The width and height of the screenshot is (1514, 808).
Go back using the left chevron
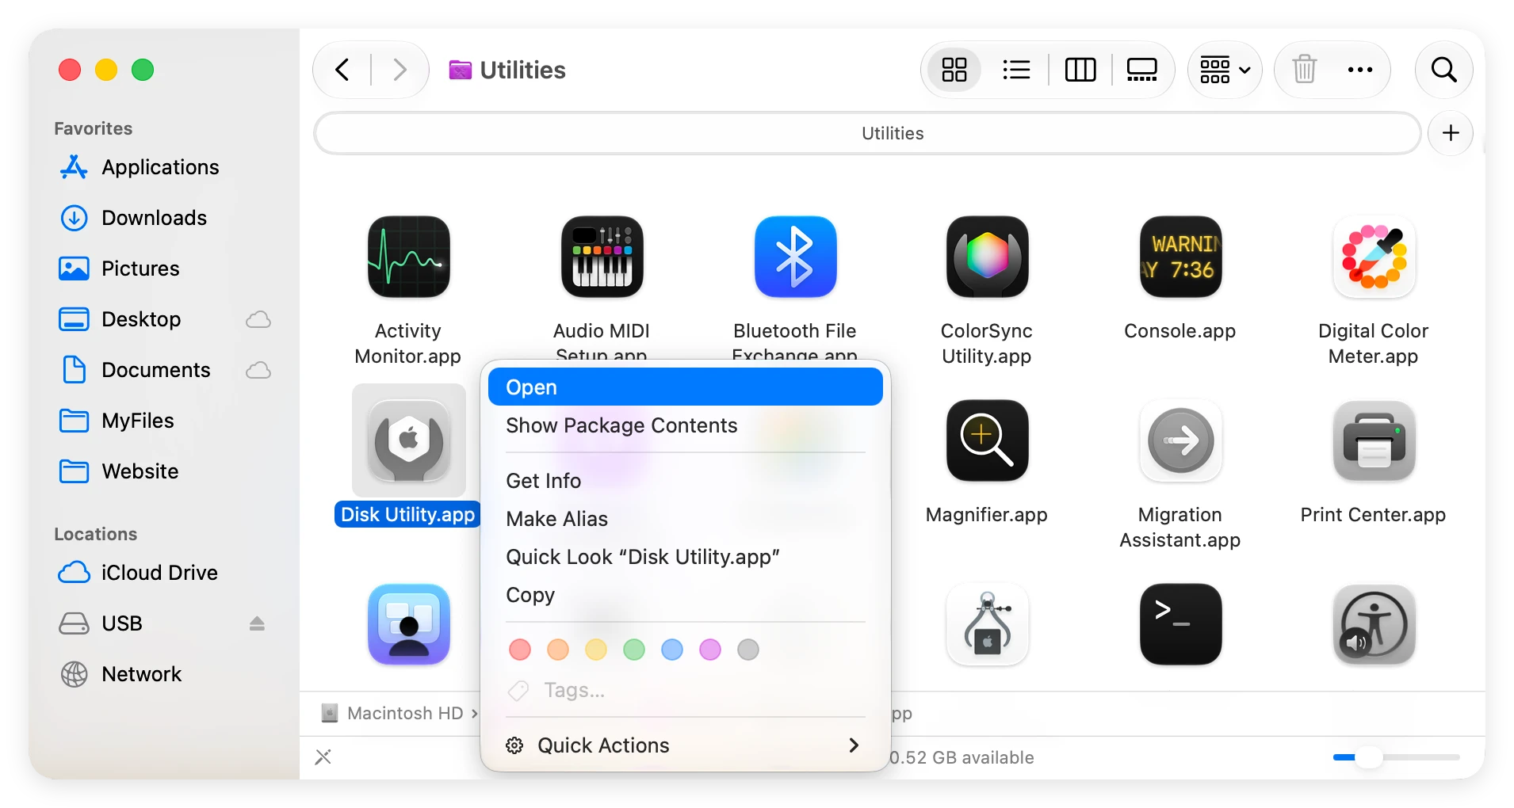pos(342,70)
